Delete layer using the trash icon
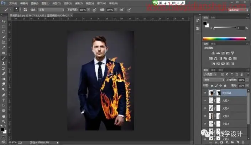This screenshot has width=251, height=145. (x=243, y=142)
